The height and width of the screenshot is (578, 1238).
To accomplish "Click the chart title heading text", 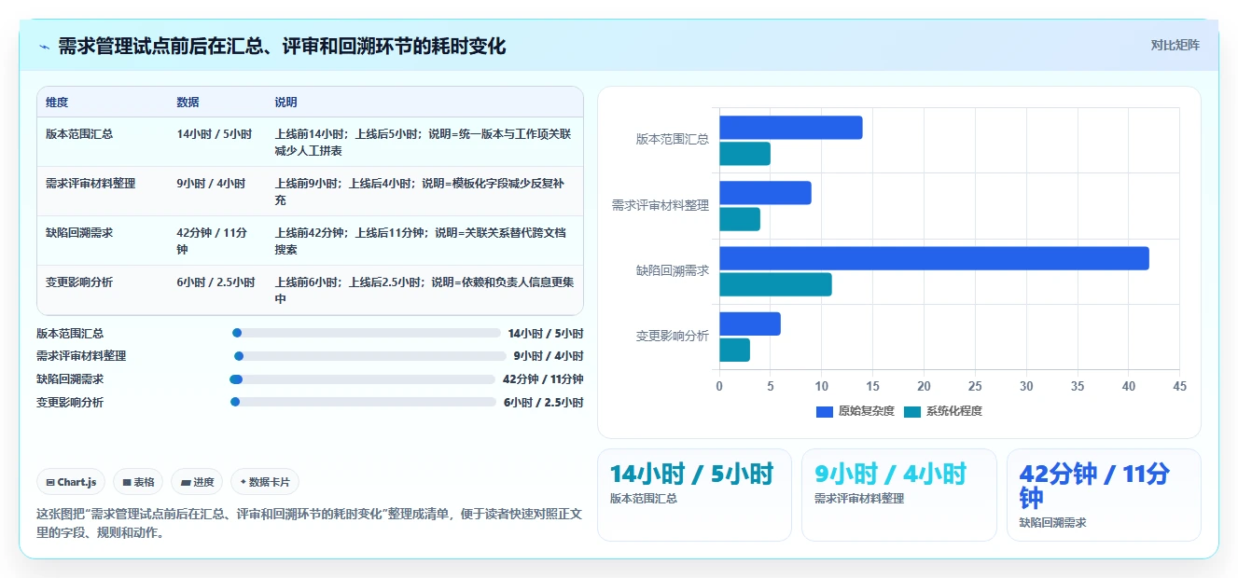I will 282,46.
